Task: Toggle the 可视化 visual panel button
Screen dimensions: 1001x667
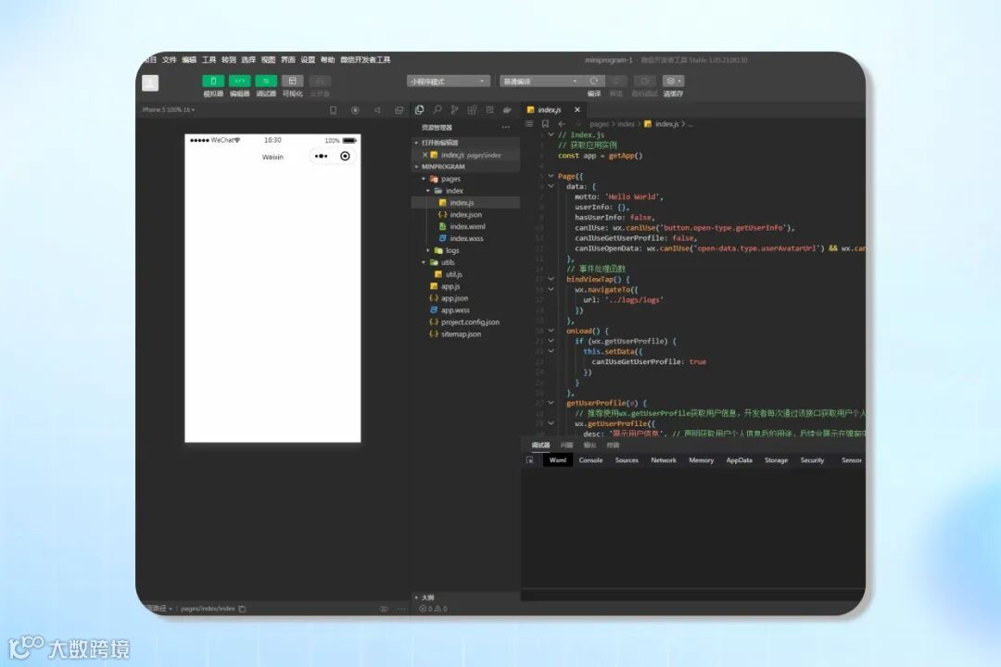Action: tap(292, 82)
